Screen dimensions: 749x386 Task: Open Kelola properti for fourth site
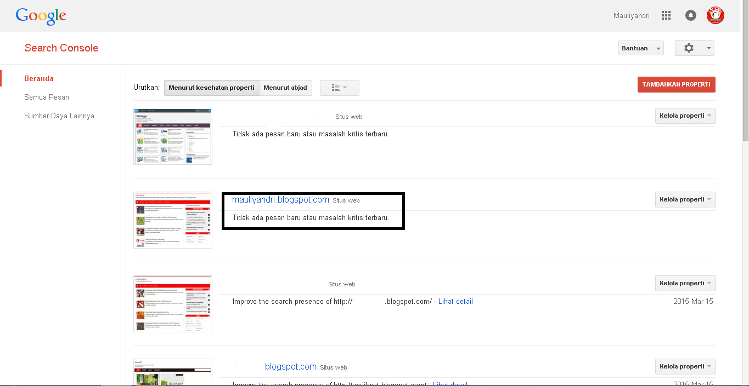pyautogui.click(x=685, y=366)
